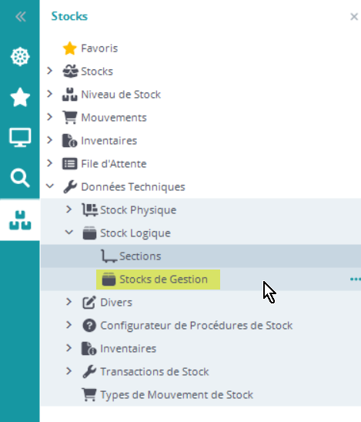The width and height of the screenshot is (361, 422).
Task: Expand Configurateur de Procédures de Stock
Action: tap(69, 325)
